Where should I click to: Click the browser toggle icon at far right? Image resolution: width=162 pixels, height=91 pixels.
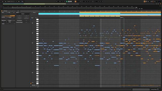160,4
